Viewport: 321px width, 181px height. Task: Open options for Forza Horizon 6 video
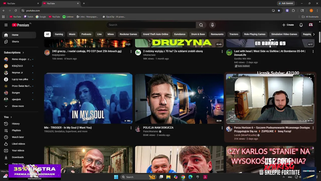point(313,128)
